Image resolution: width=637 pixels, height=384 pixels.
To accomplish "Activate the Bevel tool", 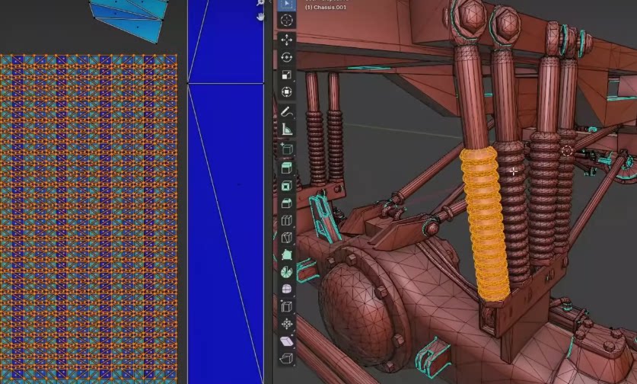I will pyautogui.click(x=286, y=203).
